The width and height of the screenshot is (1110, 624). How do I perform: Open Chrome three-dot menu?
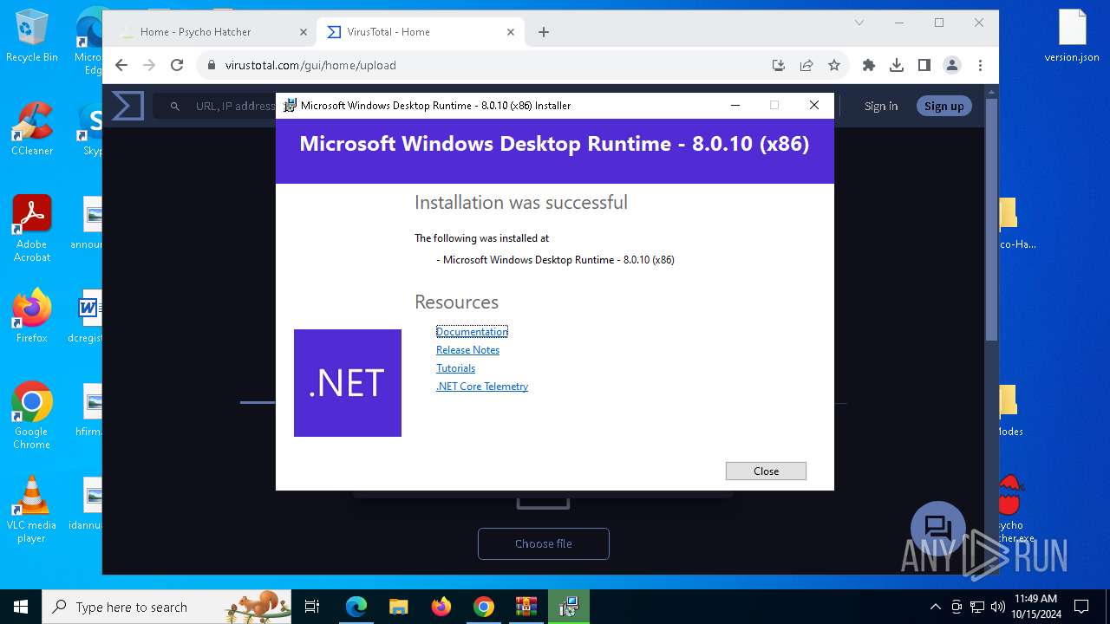tap(980, 65)
